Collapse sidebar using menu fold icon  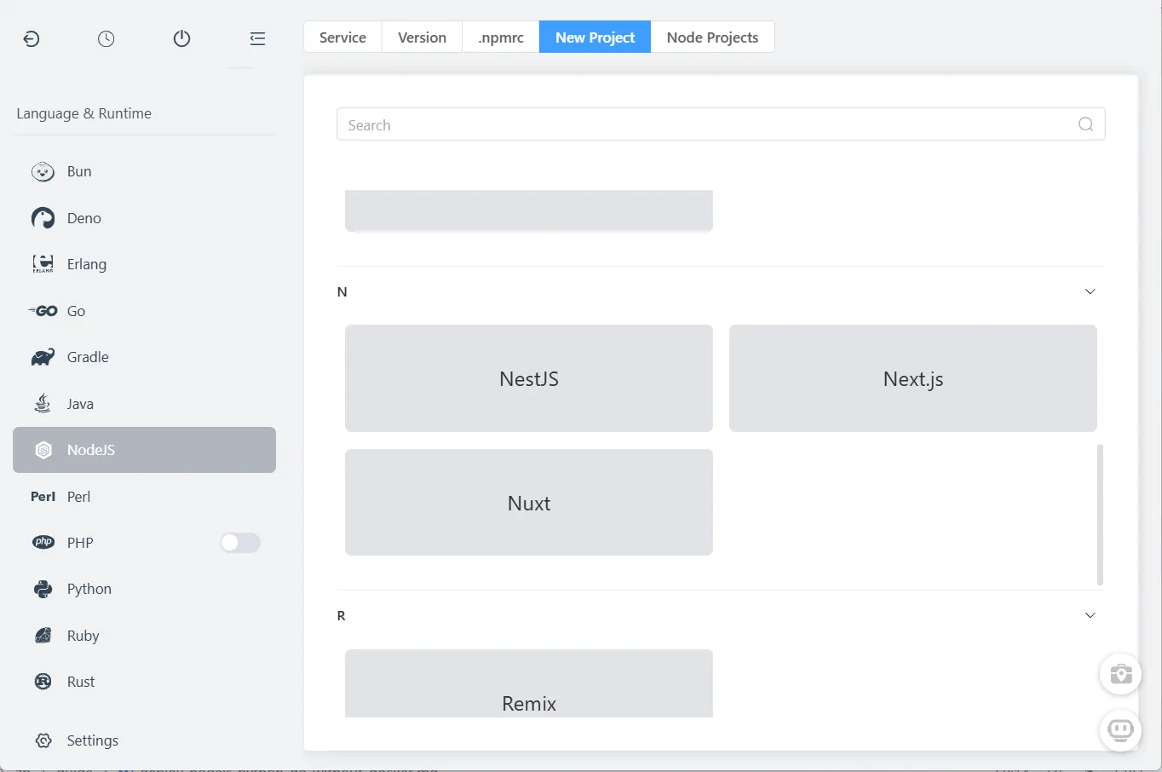click(x=257, y=38)
